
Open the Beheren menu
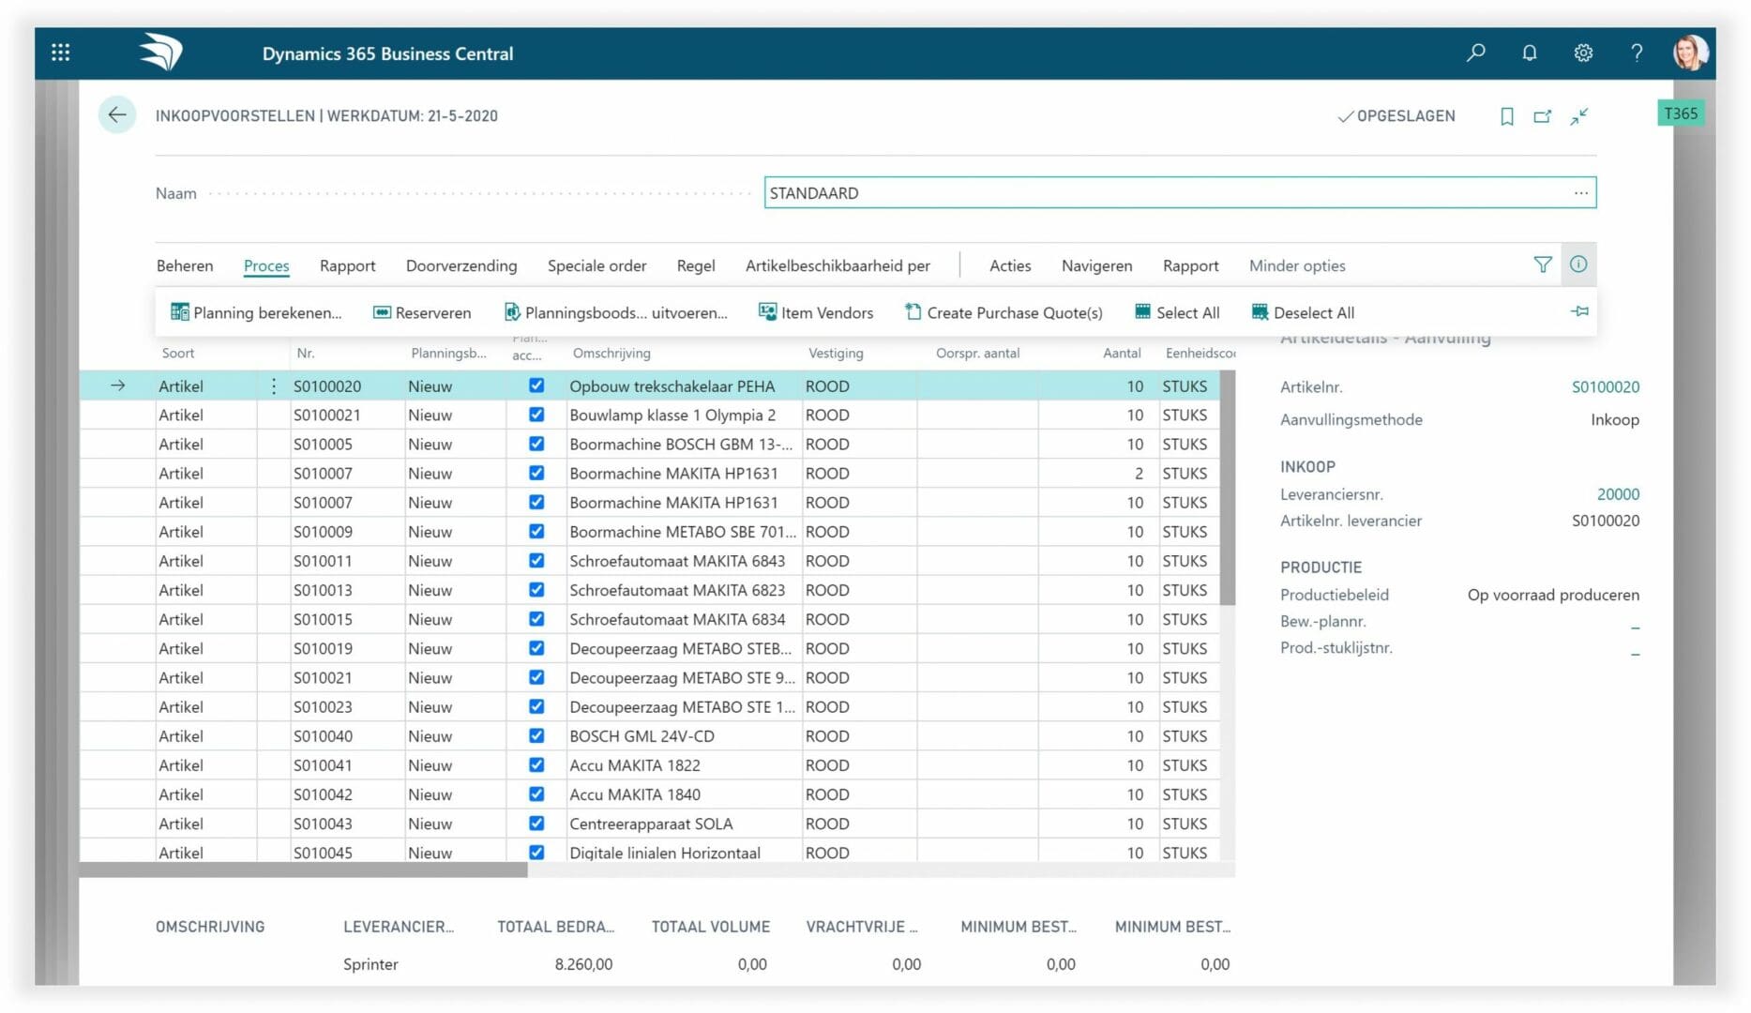pyautogui.click(x=185, y=265)
